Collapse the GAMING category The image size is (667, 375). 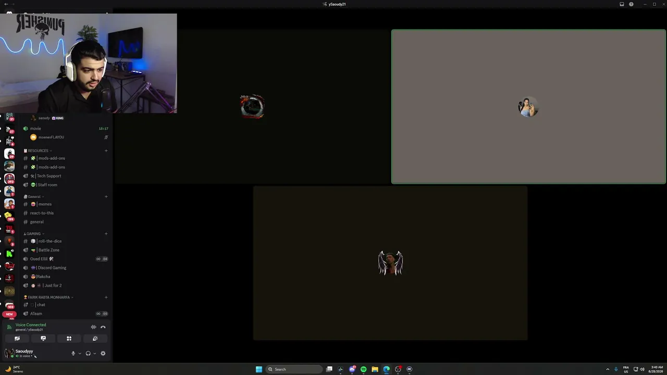pos(34,233)
